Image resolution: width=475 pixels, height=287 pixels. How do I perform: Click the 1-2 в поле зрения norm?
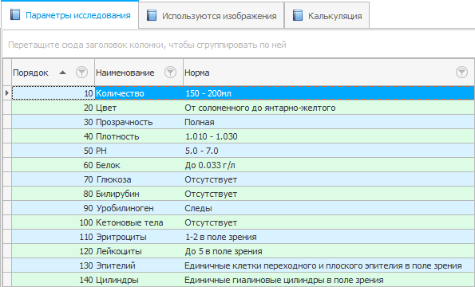coord(221,237)
